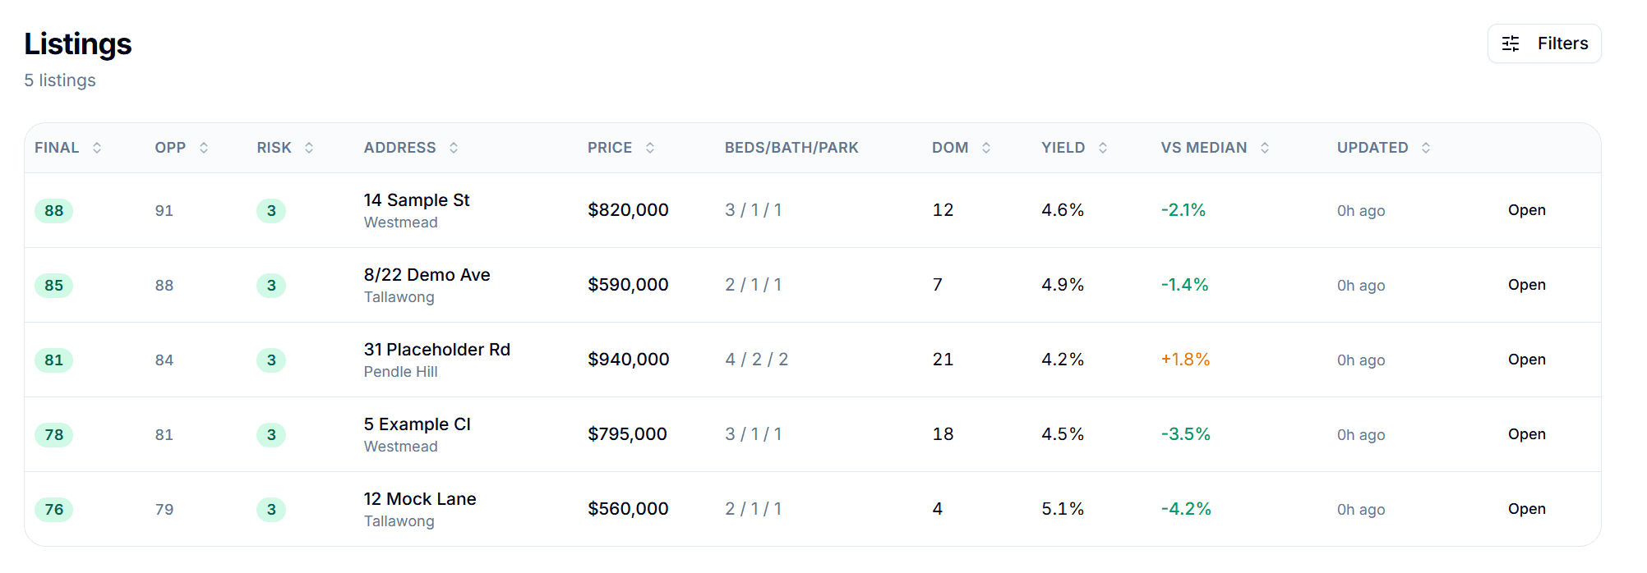The image size is (1647, 573).
Task: Sort listings by ADDRESS
Action: click(454, 148)
